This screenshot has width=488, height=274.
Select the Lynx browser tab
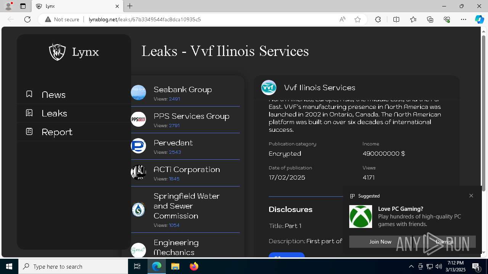[x=77, y=6]
